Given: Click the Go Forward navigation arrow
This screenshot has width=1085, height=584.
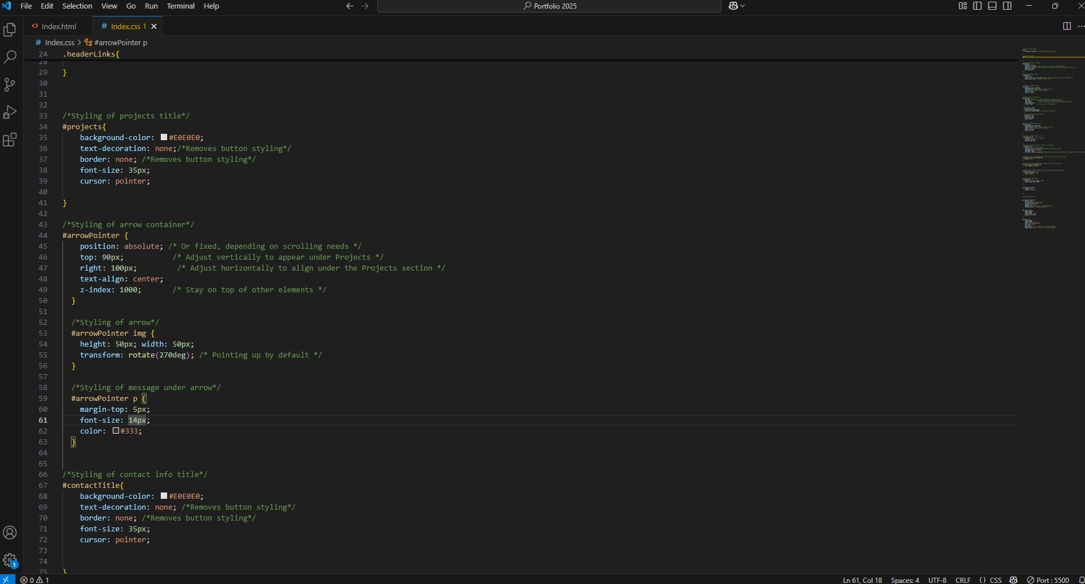Looking at the screenshot, I should coord(365,6).
